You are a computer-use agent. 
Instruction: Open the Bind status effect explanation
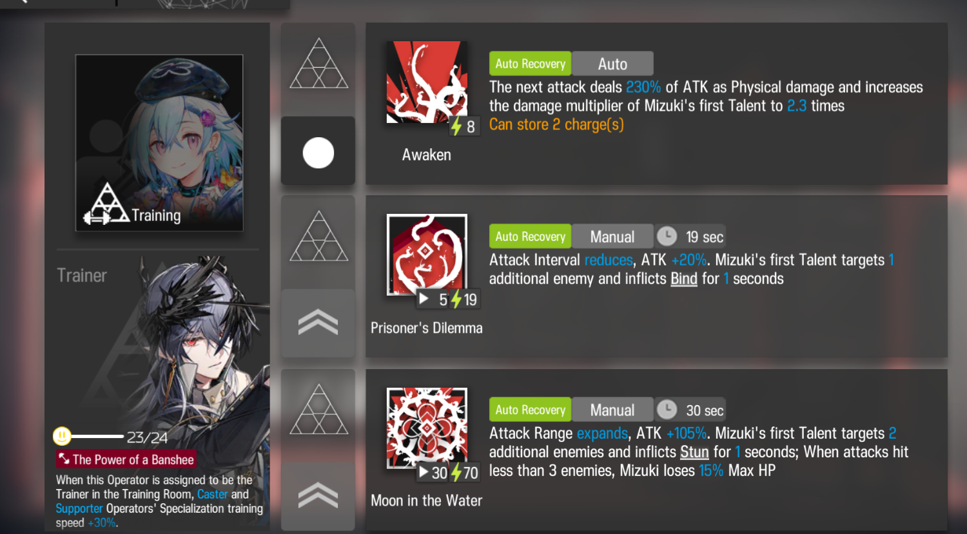[x=684, y=279]
